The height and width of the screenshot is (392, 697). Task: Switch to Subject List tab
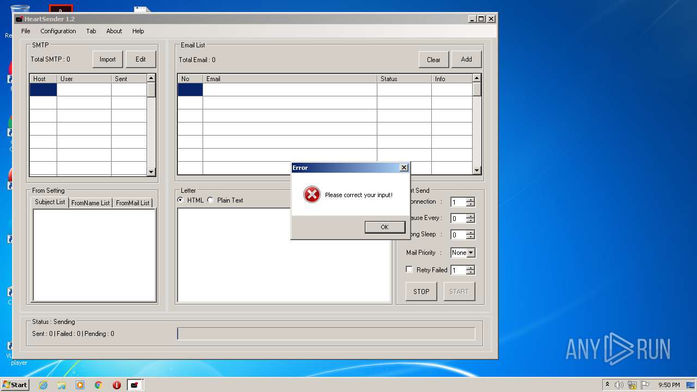(x=50, y=202)
